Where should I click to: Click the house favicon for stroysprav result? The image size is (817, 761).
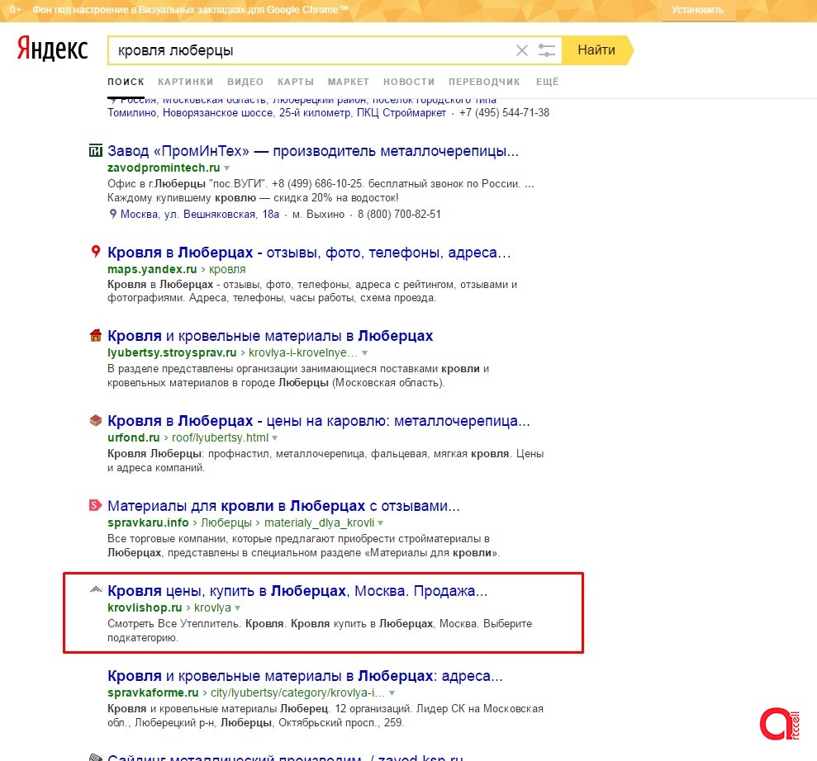[95, 335]
